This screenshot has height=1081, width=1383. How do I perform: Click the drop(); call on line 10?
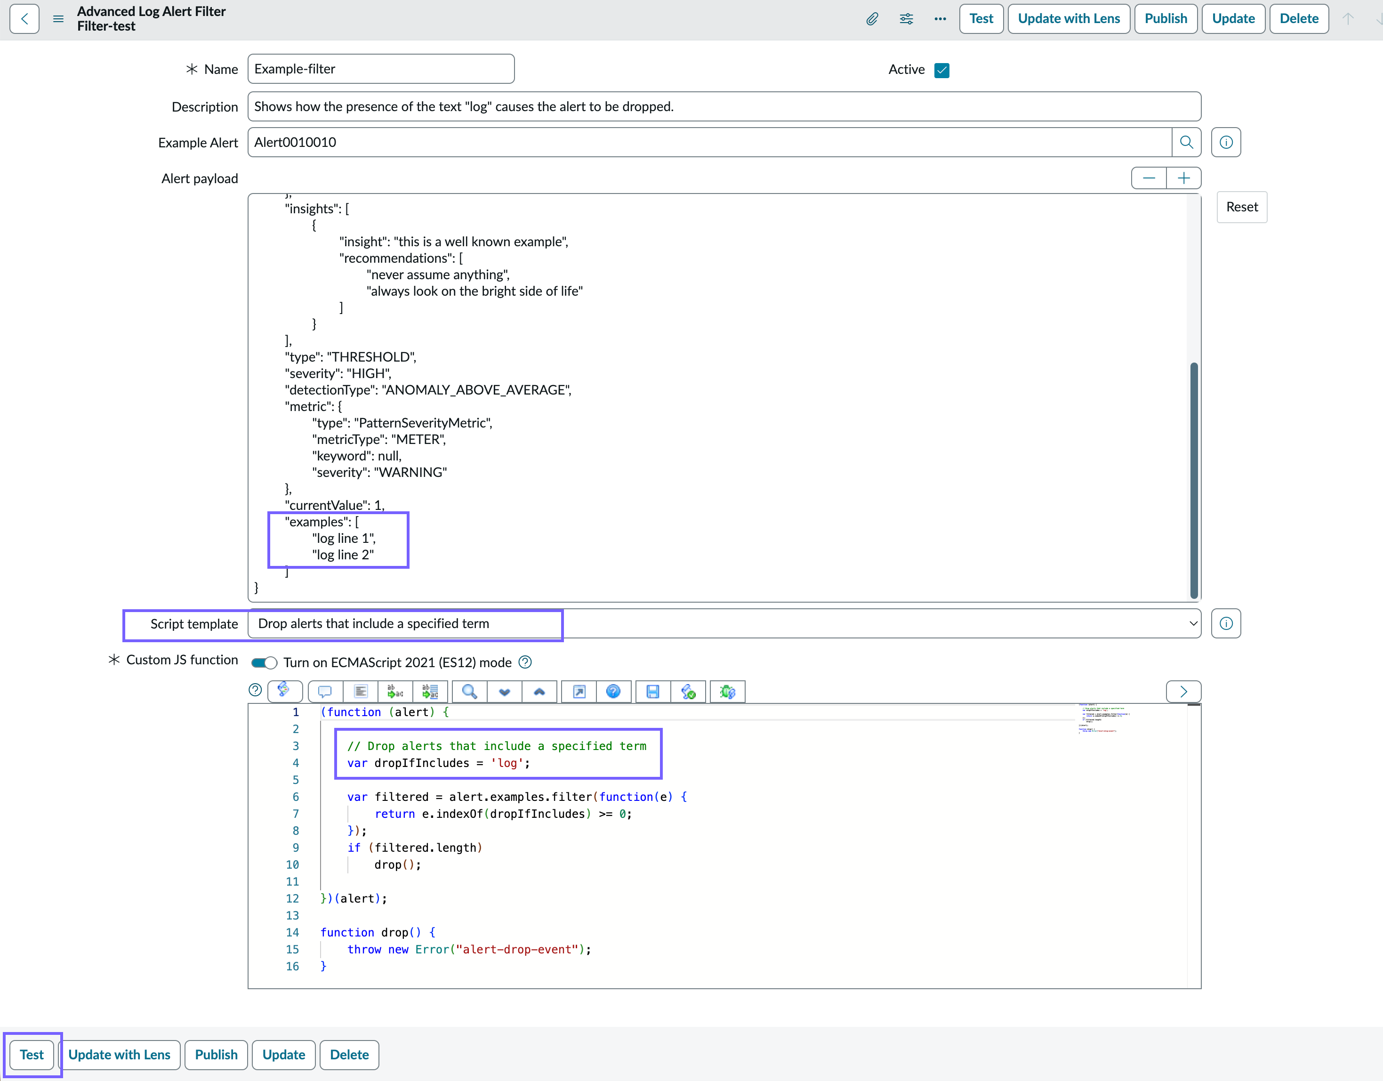tap(397, 865)
